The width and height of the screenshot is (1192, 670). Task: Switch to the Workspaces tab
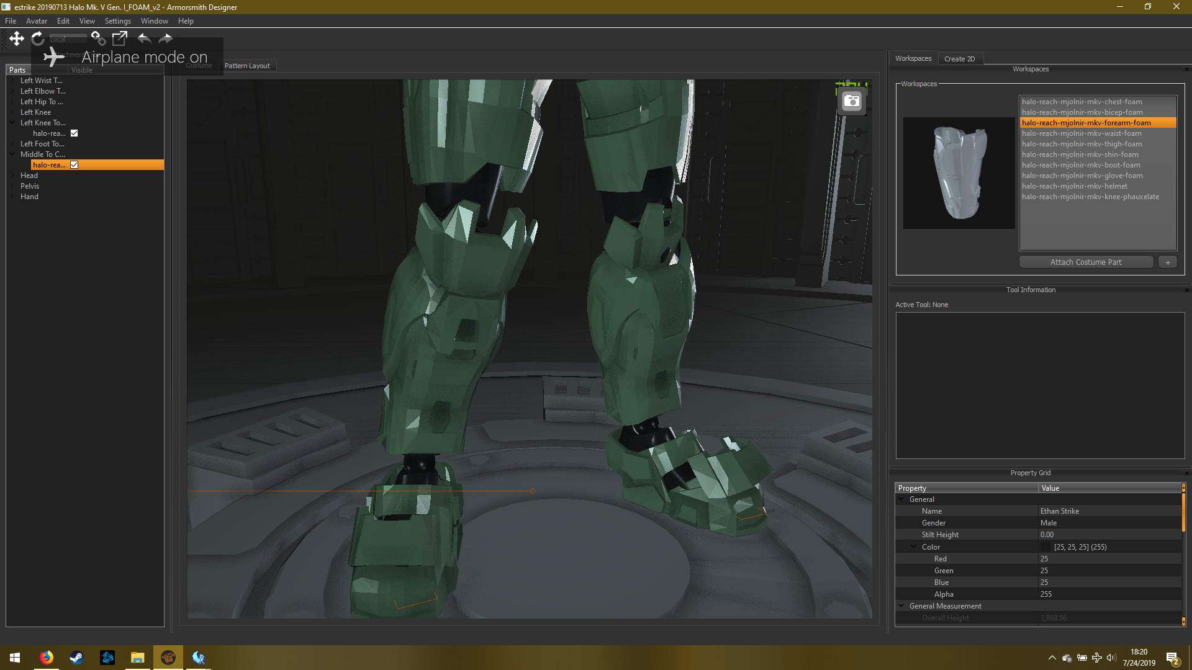(x=913, y=58)
